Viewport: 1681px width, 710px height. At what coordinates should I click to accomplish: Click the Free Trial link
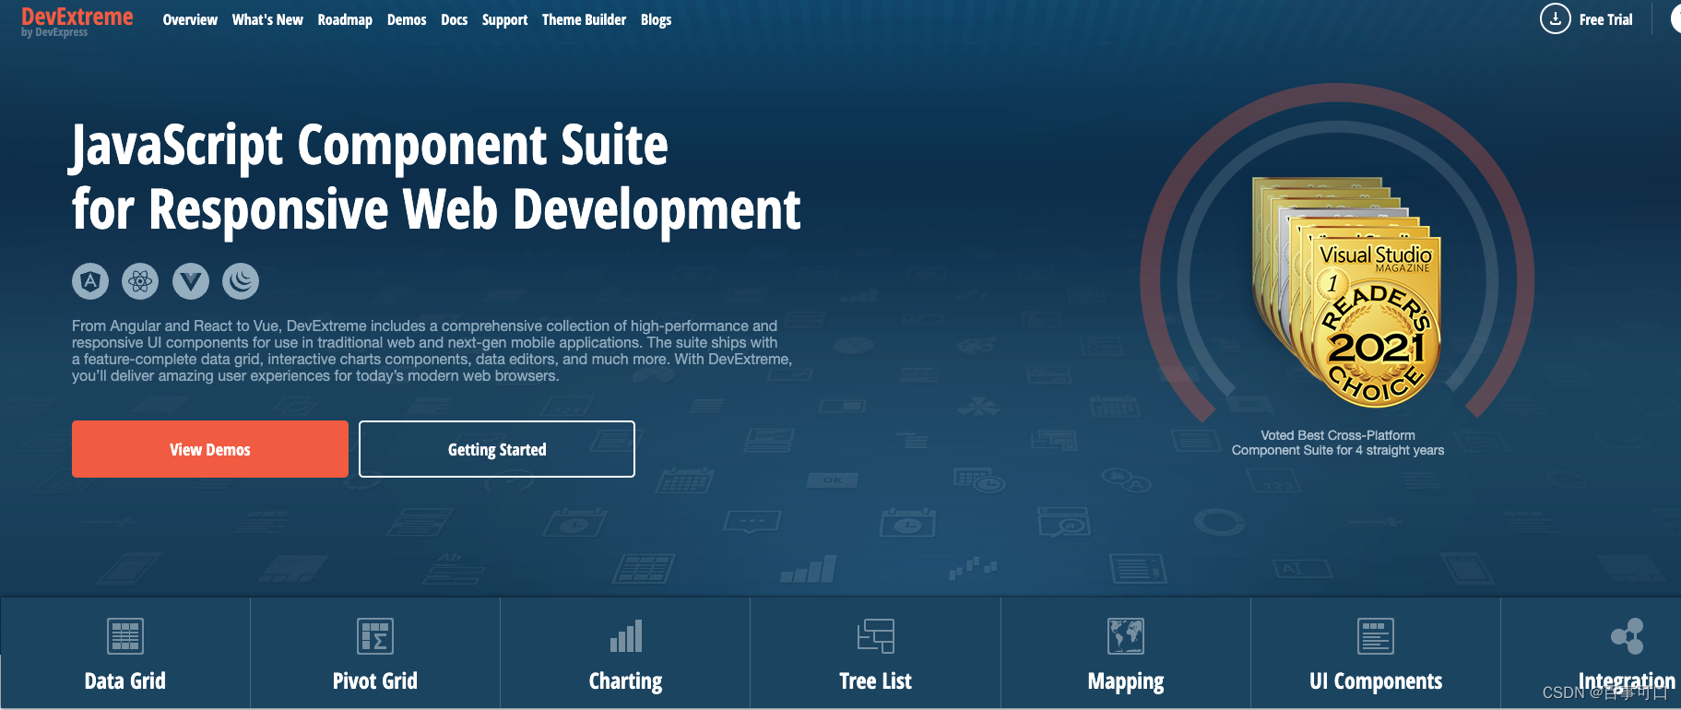[1605, 19]
